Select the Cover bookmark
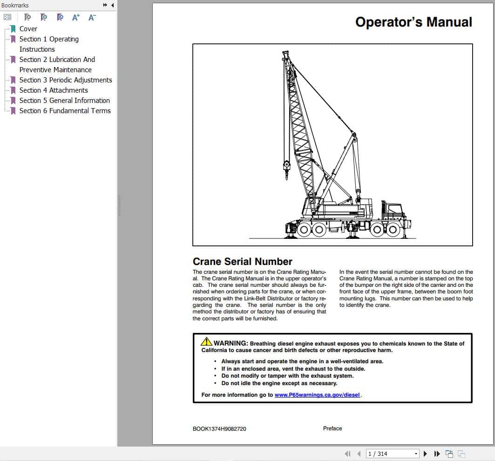This screenshot has width=495, height=461. (28, 28)
